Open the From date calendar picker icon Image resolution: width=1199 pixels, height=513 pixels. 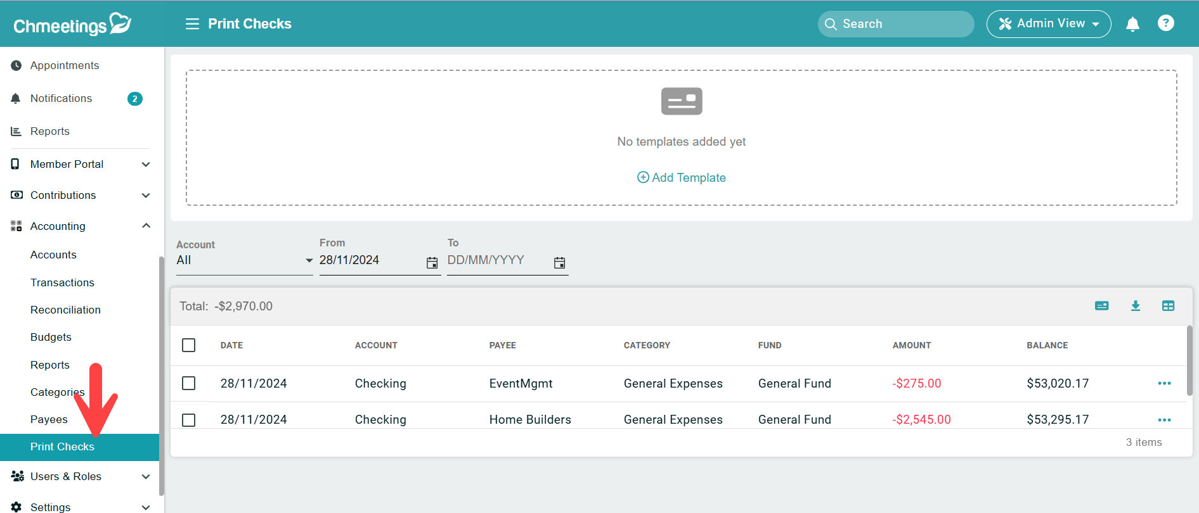pos(432,263)
